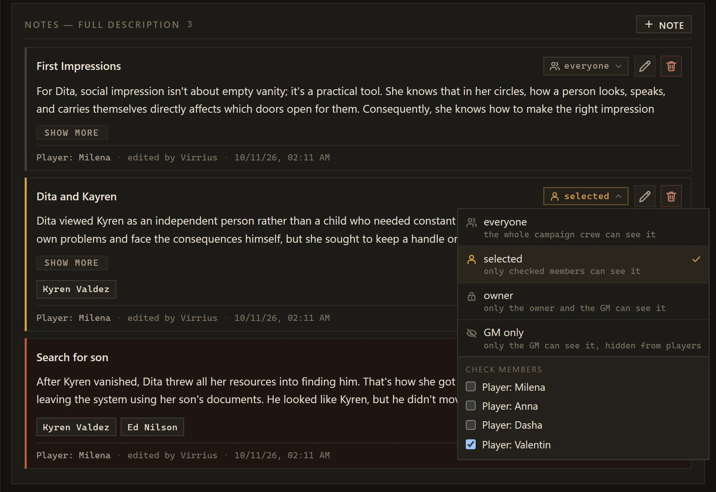The width and height of the screenshot is (716, 492).
Task: Click the pencil icon for Dita and Kayren
Action: tap(644, 196)
